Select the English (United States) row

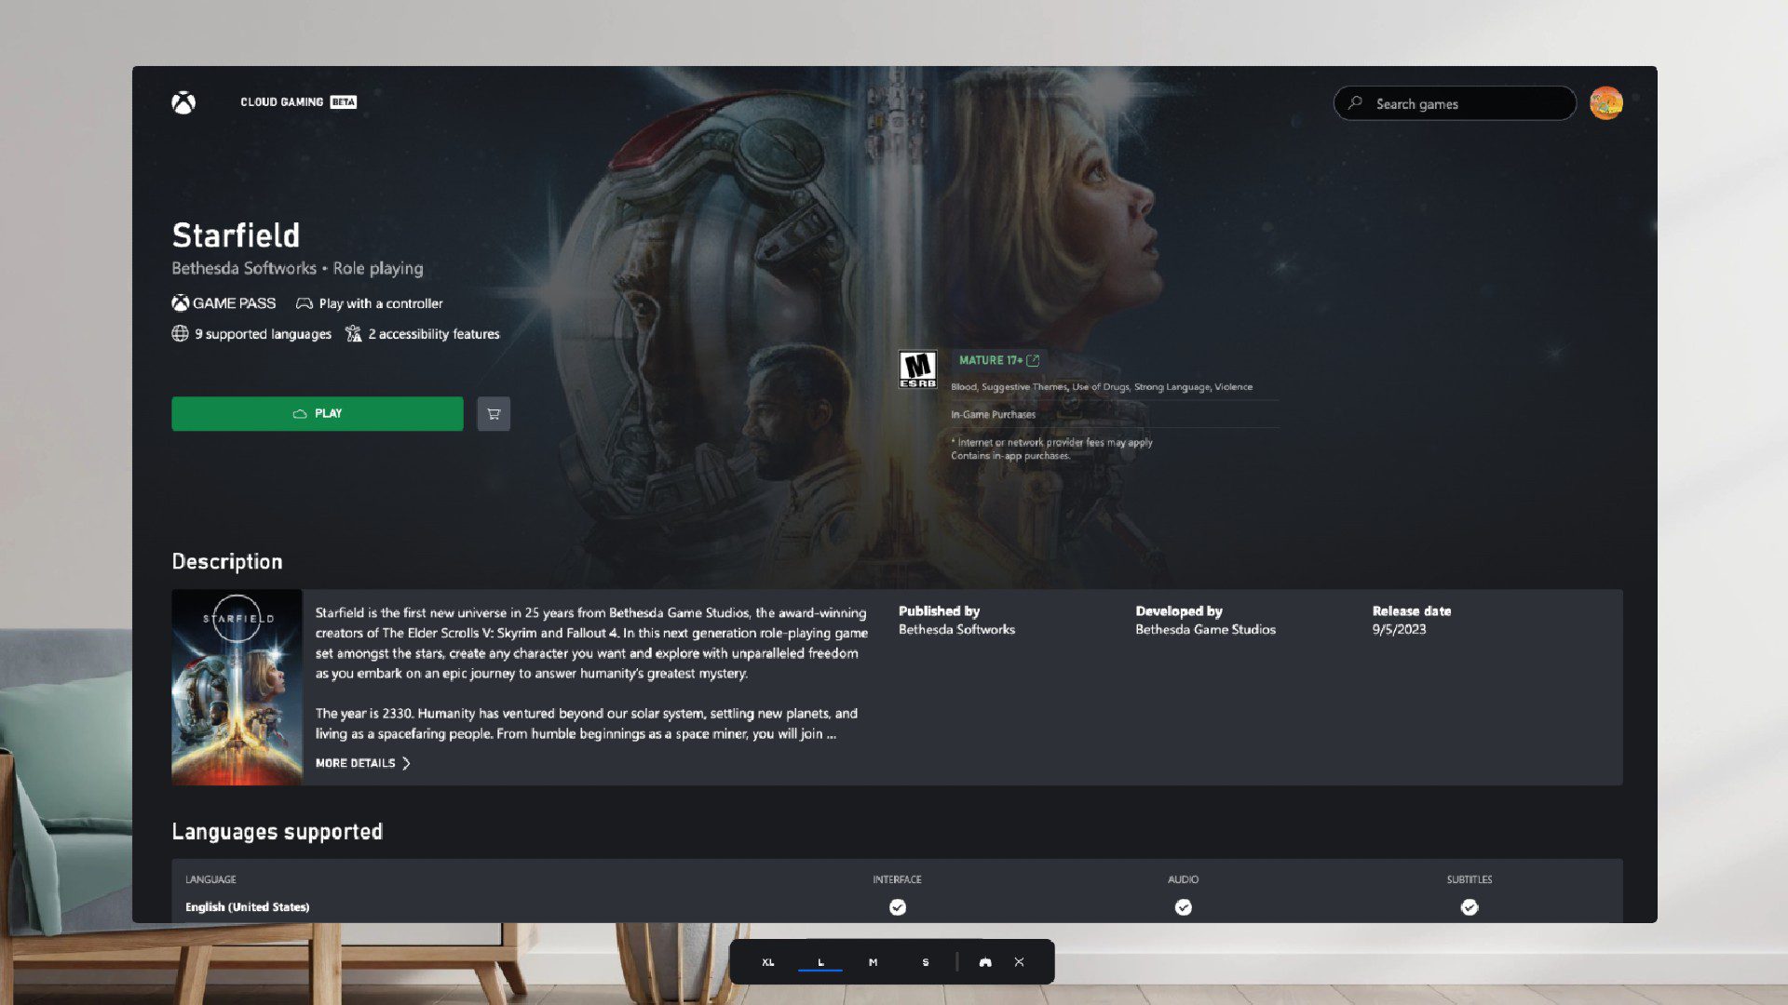pyautogui.click(x=897, y=907)
